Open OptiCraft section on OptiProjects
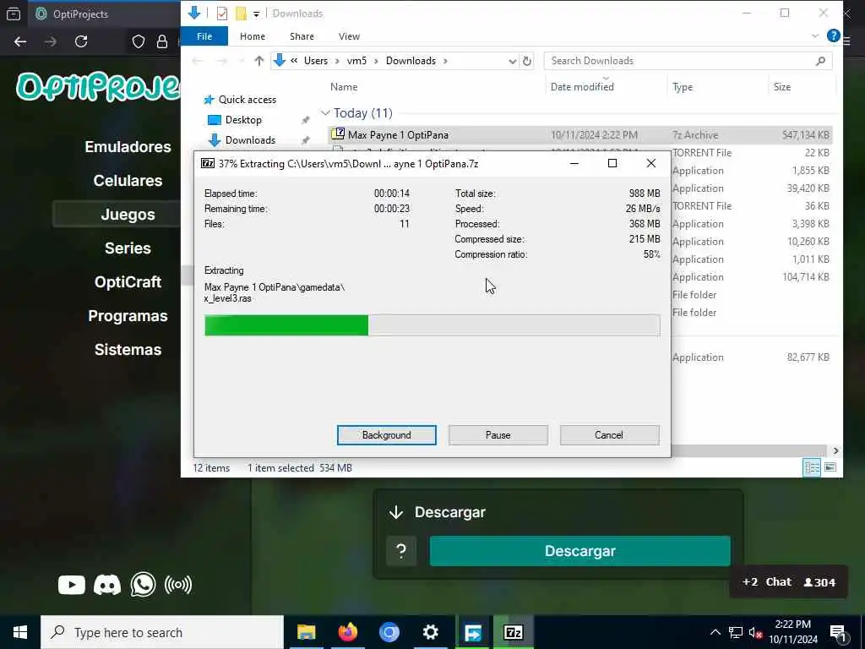 tap(128, 281)
